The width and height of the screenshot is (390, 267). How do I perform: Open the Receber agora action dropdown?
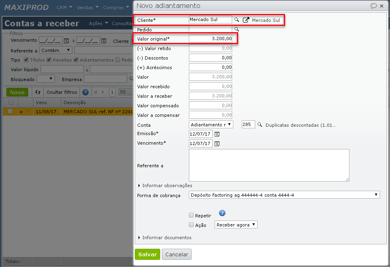click(236, 224)
